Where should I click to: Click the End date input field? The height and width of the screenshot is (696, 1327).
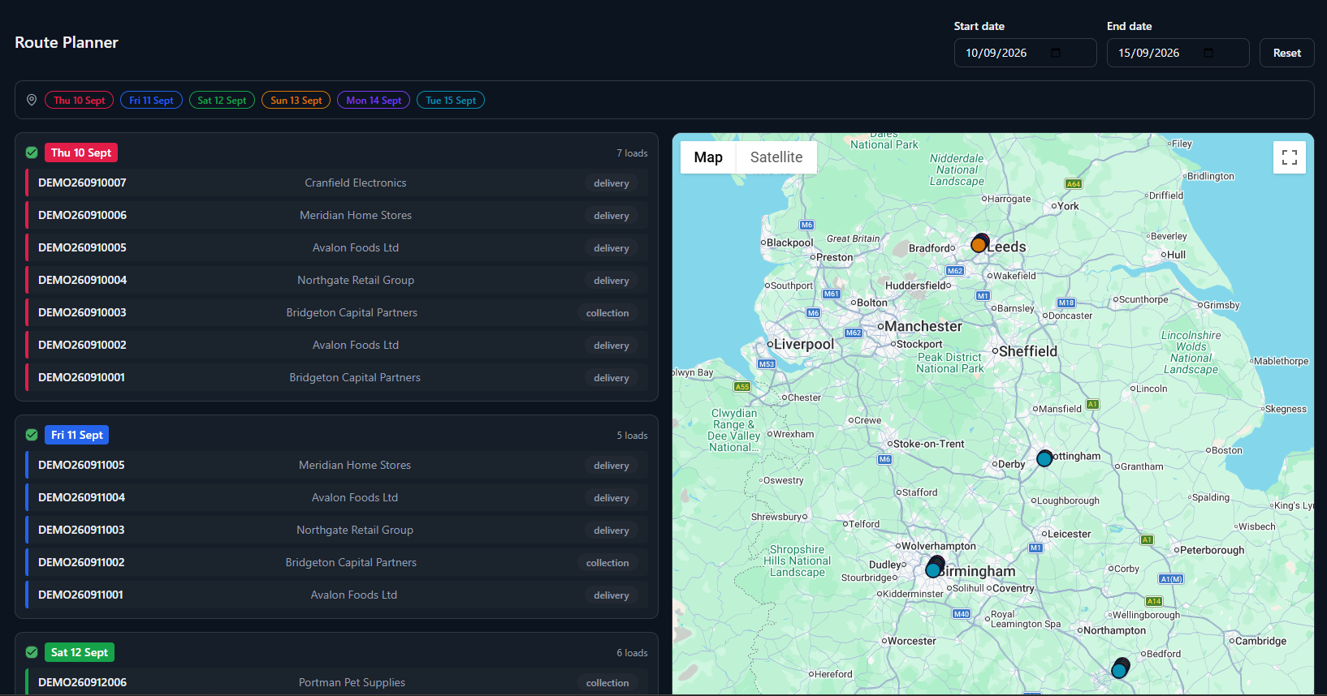(1178, 53)
